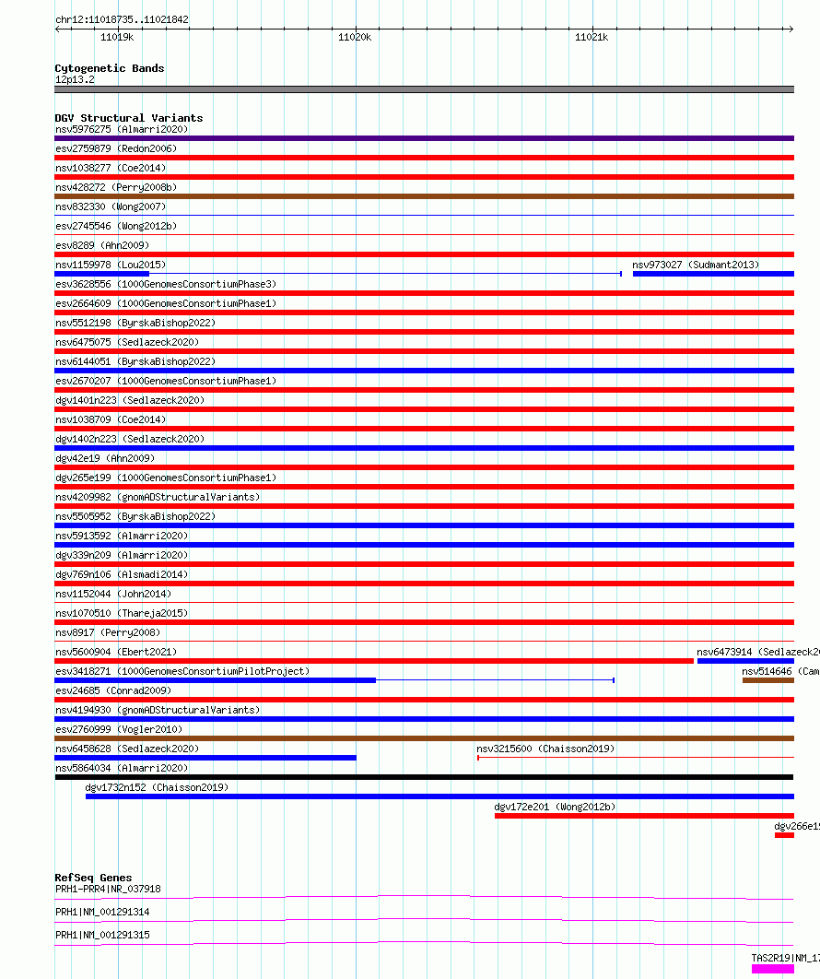Screen dimensions: 820x979
Task: Click nsv5913592 (Almarri2020) label
Action: (x=122, y=536)
